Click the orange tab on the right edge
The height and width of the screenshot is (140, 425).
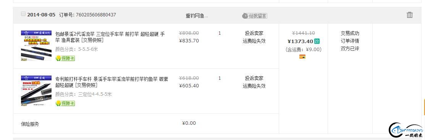pyautogui.click(x=424, y=107)
